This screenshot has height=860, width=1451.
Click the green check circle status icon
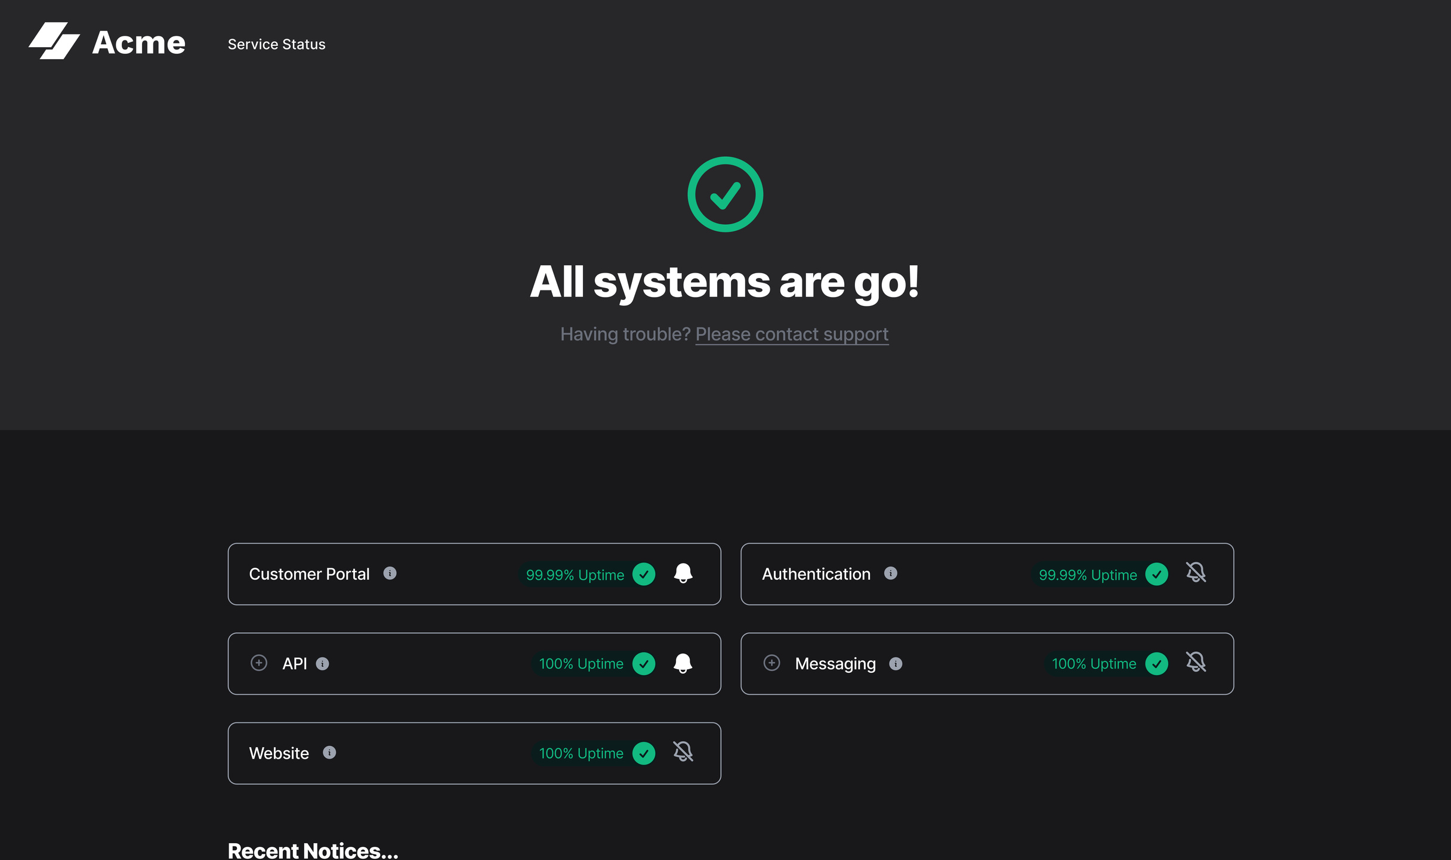(x=724, y=194)
